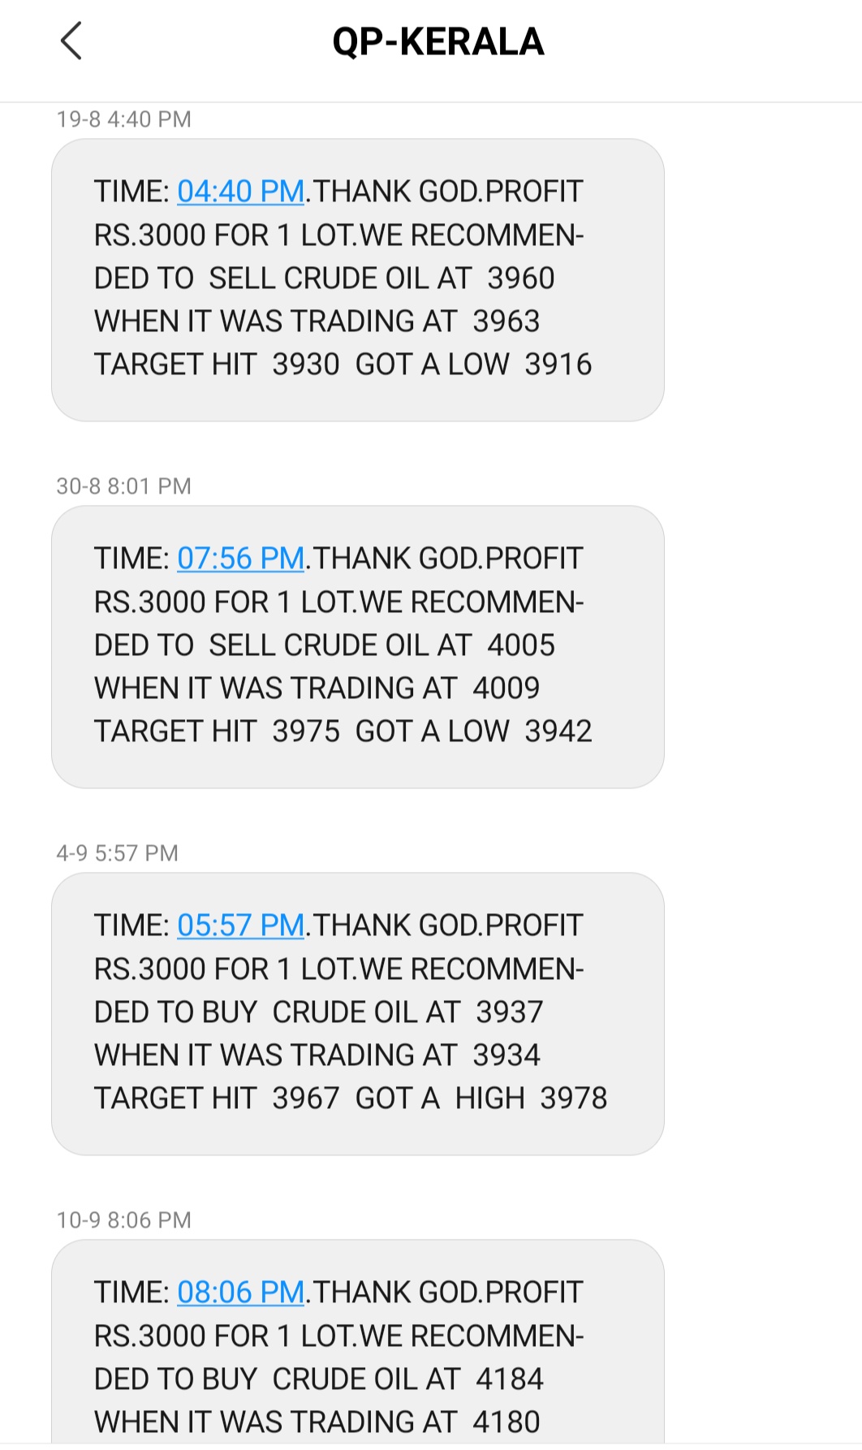Tap the trading price 4180
The width and height of the screenshot is (862, 1450).
pyautogui.click(x=506, y=1422)
